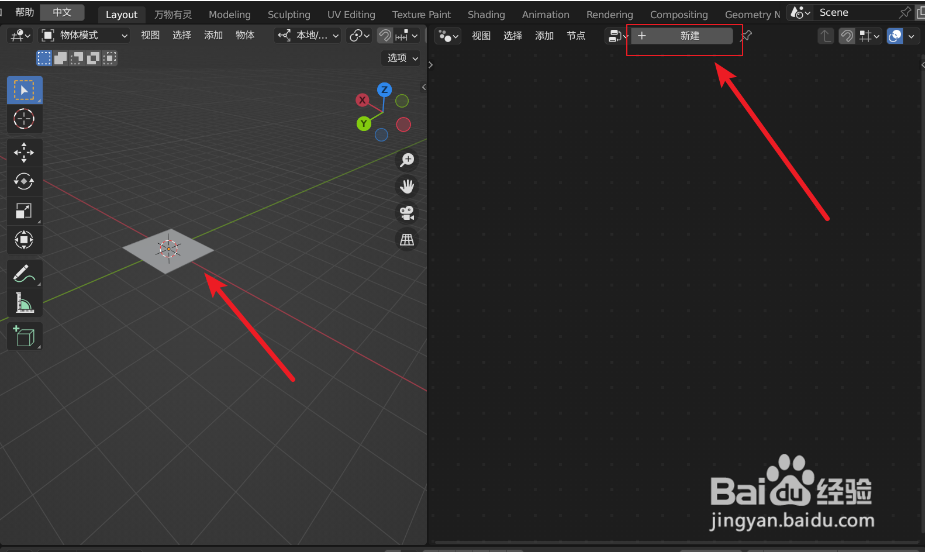Open snapping options dropdown in 3D viewport

click(x=407, y=36)
